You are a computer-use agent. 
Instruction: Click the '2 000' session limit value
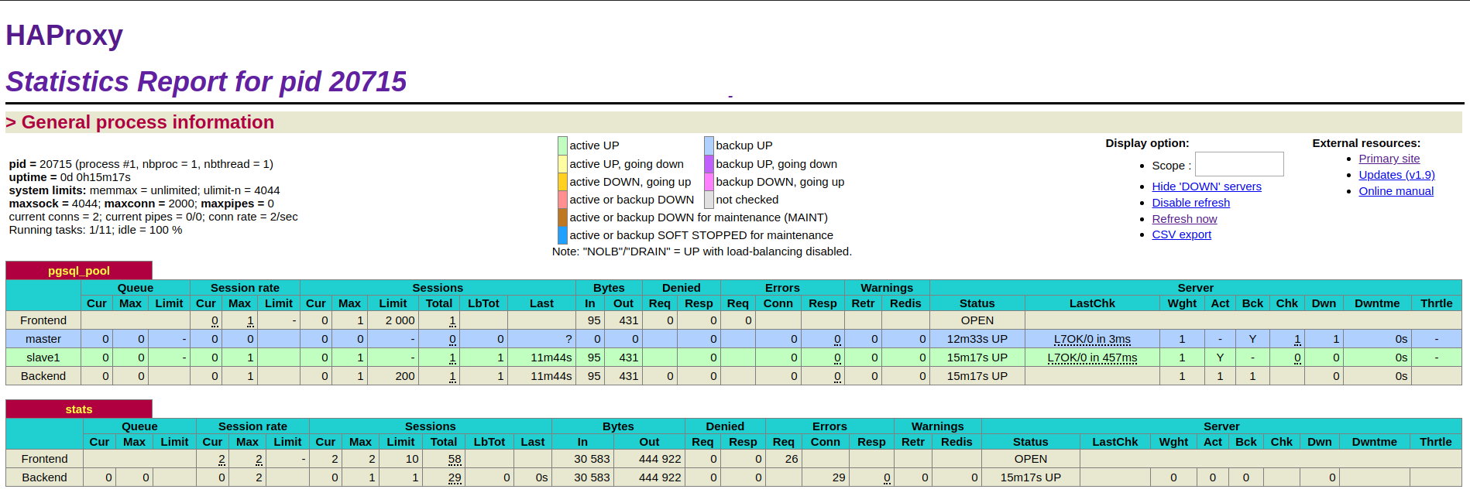click(x=400, y=320)
